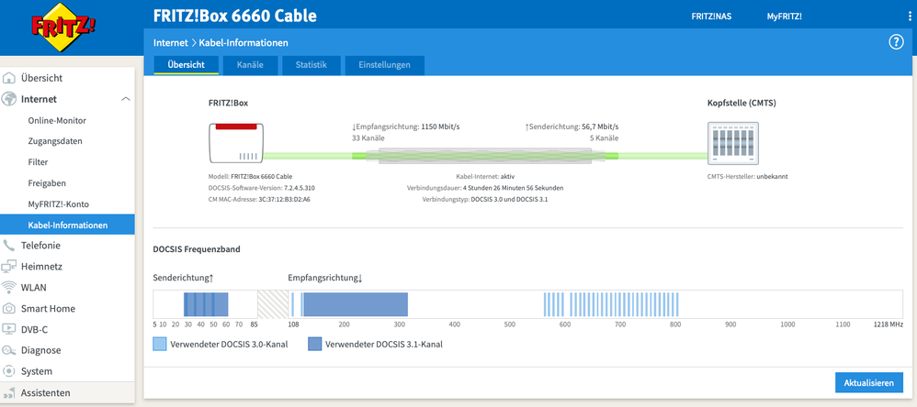Open the help question mark icon
This screenshot has height=407, width=917.
896,42
